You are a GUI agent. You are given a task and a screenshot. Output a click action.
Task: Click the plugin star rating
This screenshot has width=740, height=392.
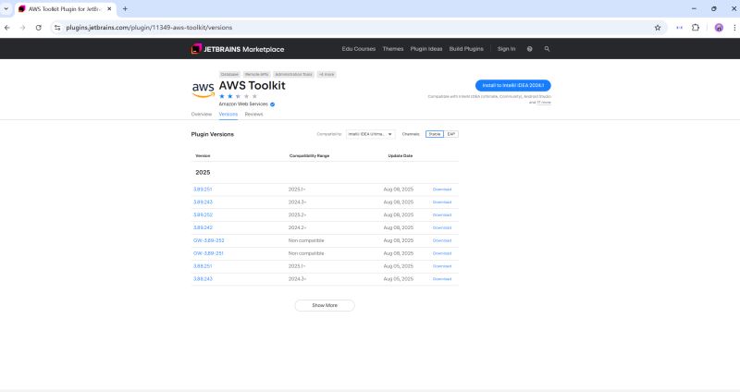(x=238, y=96)
